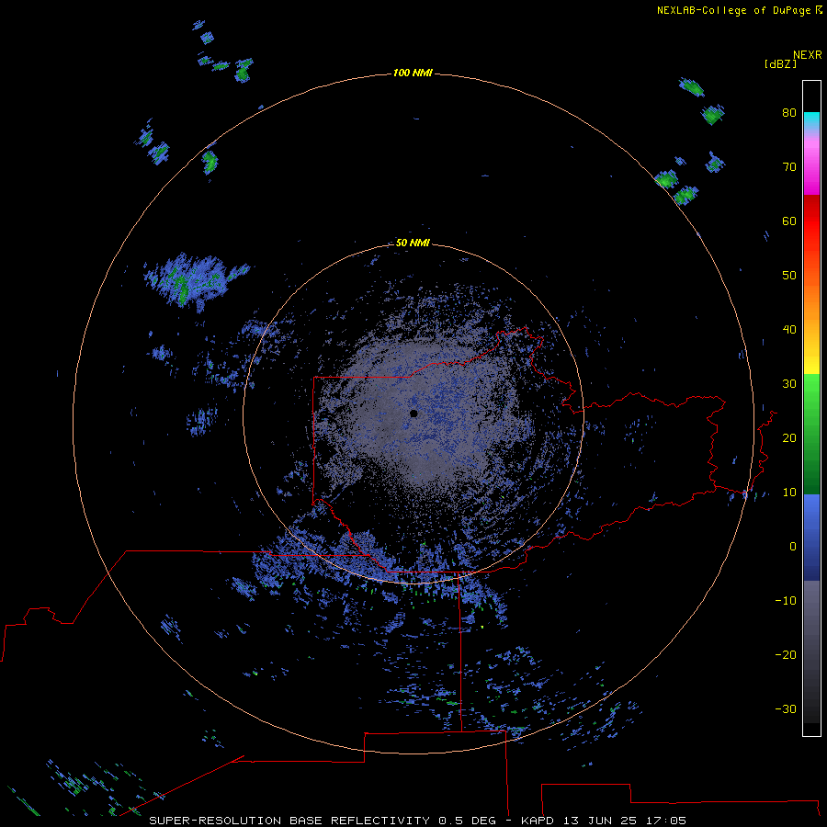Click the 10 dBZ scale value
Image resolution: width=827 pixels, height=827 pixels.
click(789, 493)
